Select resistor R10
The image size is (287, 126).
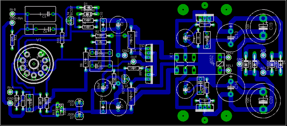coord(47,103)
